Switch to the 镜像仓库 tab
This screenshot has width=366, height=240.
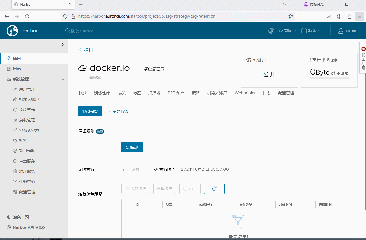[102, 93]
